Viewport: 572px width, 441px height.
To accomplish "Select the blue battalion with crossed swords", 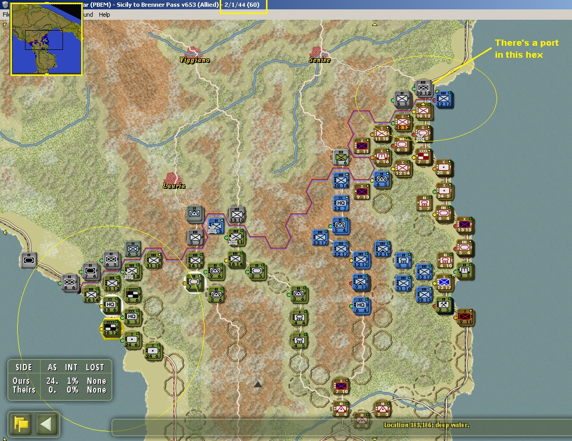I will tap(215, 226).
